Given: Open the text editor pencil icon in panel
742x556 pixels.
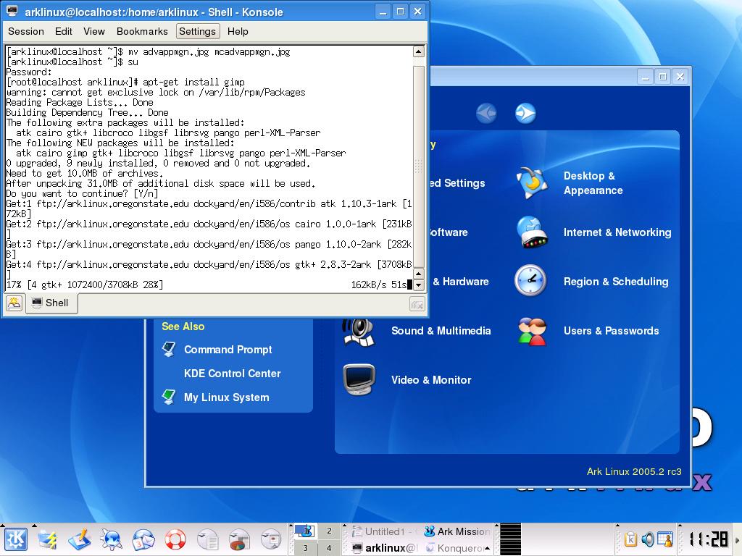Looking at the screenshot, I should point(80,539).
